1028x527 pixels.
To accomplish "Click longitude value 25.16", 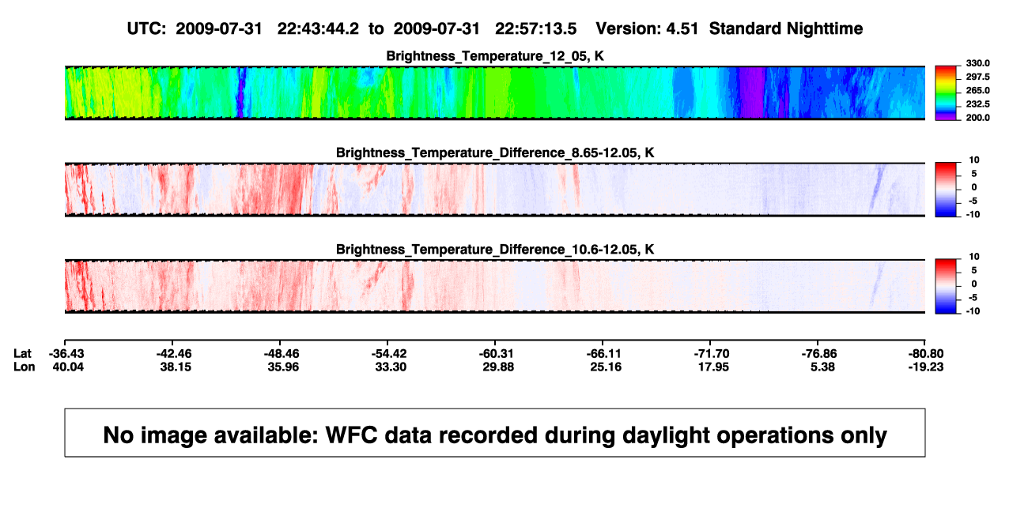I will pyautogui.click(x=606, y=367).
